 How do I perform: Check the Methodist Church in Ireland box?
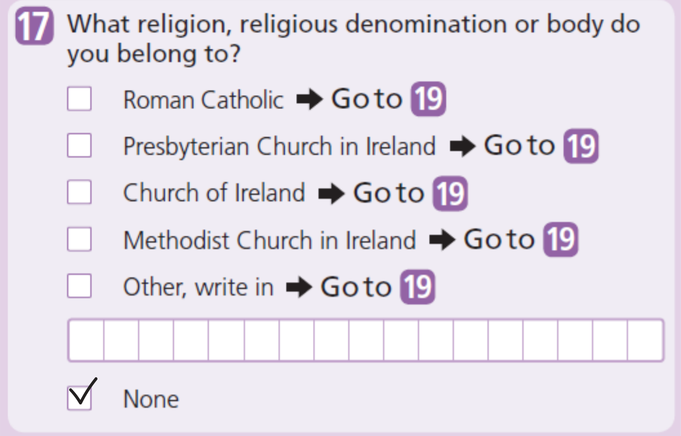pos(79,240)
